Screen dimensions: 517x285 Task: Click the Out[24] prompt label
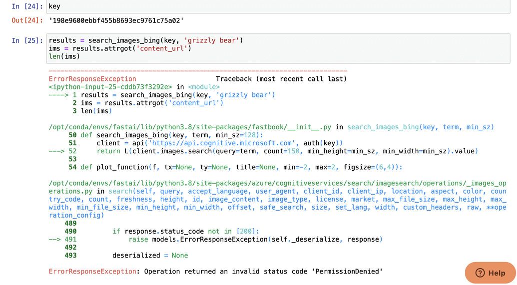point(27,20)
